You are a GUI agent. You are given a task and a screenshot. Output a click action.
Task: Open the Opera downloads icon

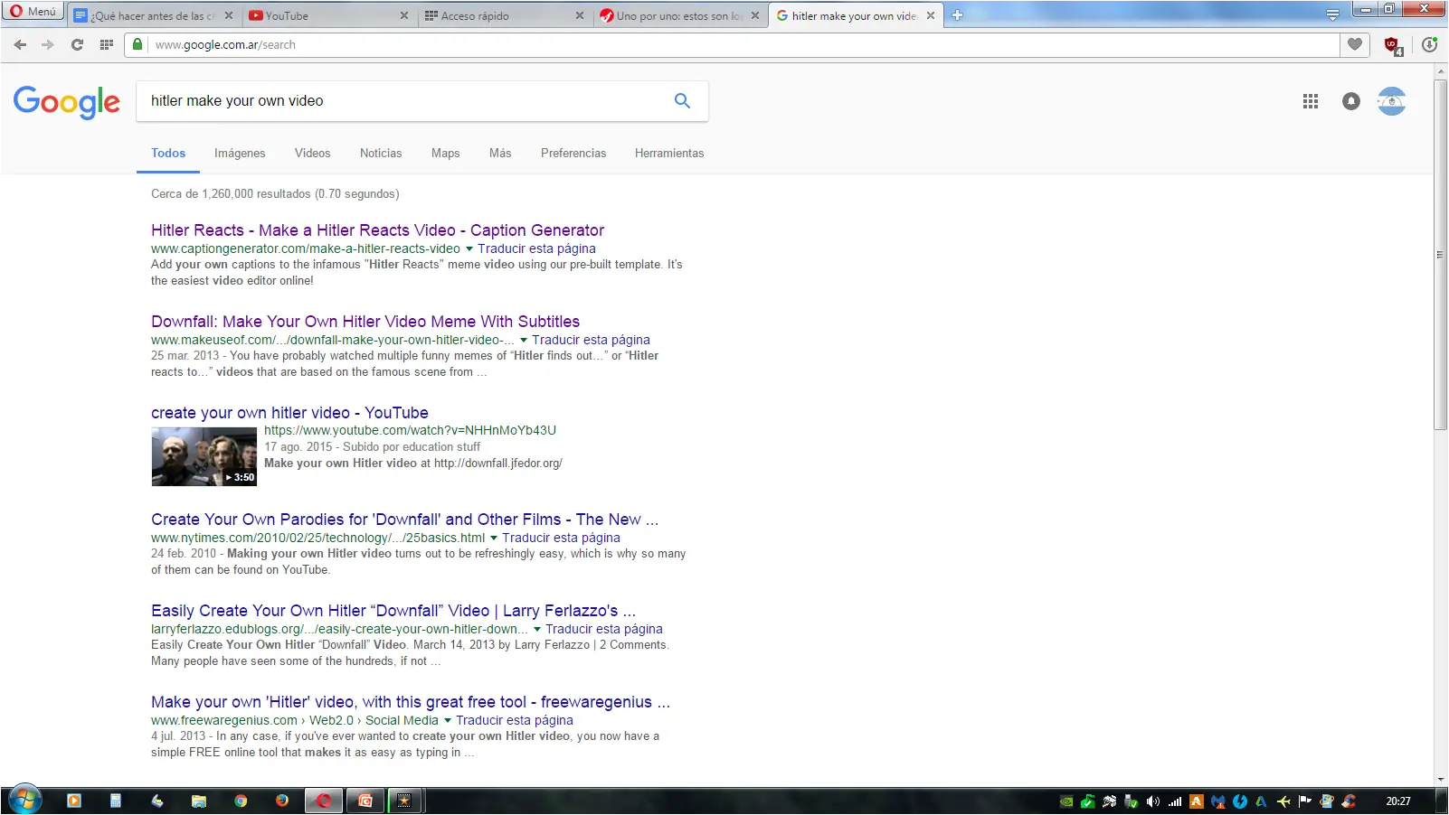point(1429,44)
